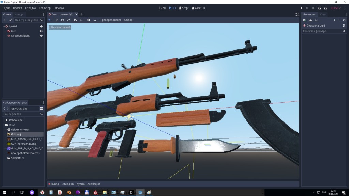Add a new node with the plus icon
349x196 pixels.
(x=4, y=20)
